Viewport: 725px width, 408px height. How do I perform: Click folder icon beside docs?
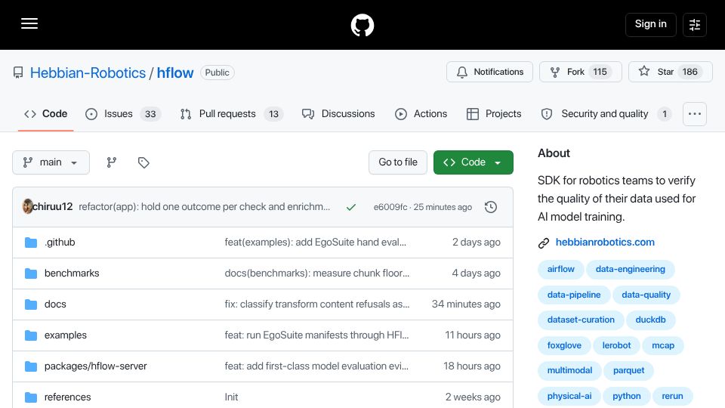(30, 304)
